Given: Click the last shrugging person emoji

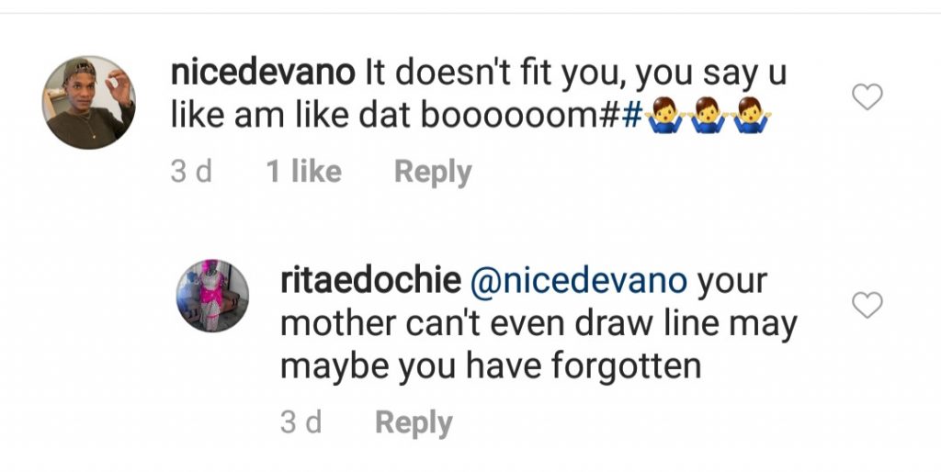Looking at the screenshot, I should [749, 119].
